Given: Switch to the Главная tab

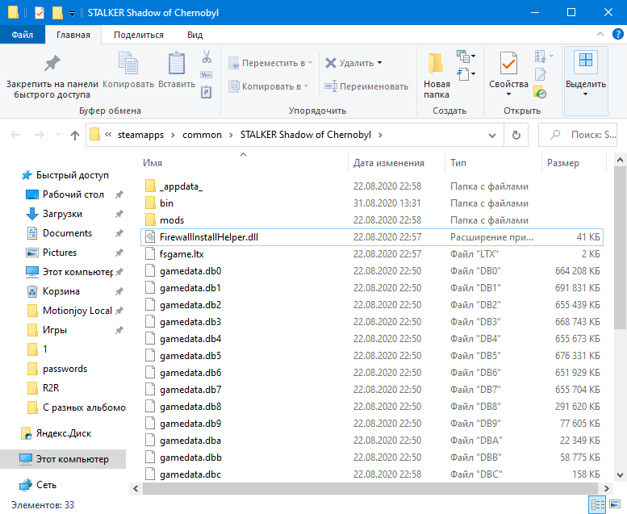Looking at the screenshot, I should coord(73,35).
